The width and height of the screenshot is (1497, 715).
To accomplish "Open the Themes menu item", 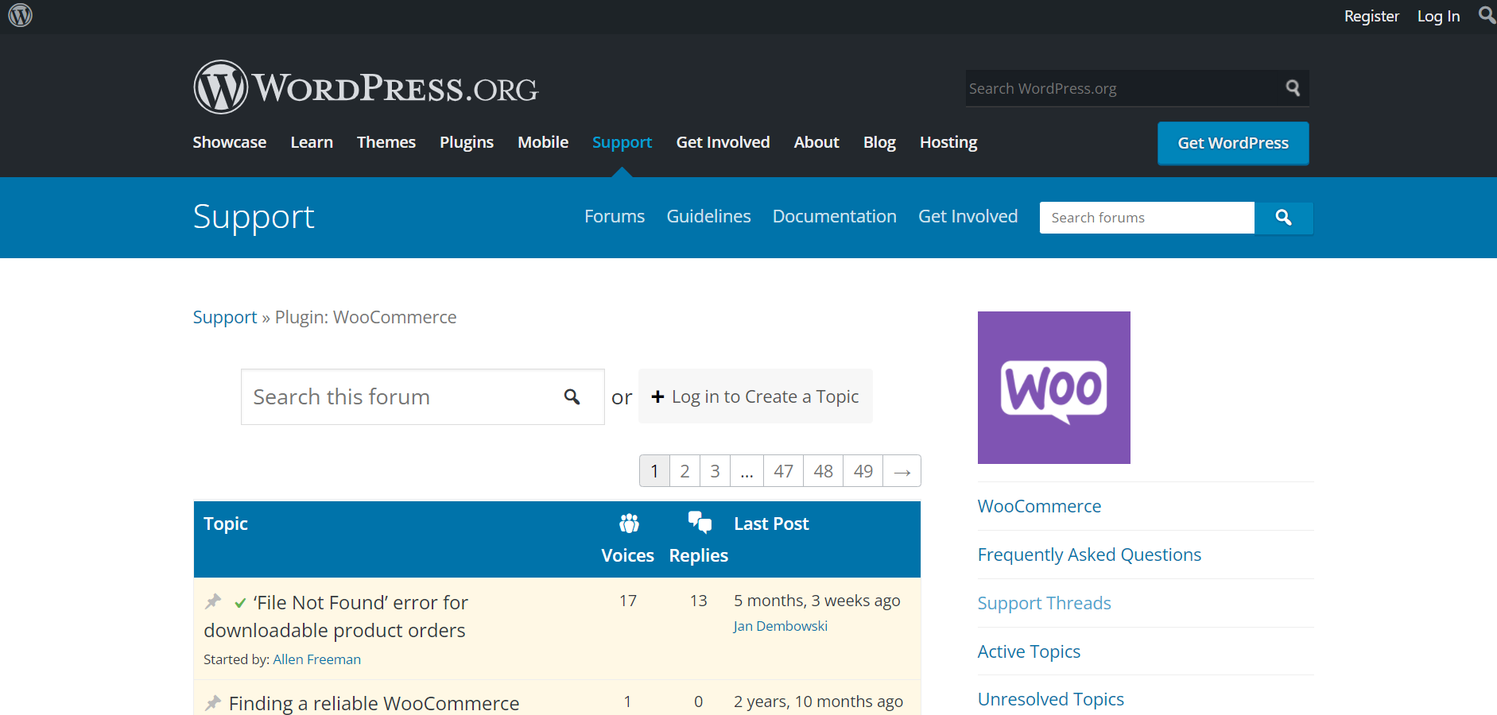I will [x=386, y=142].
